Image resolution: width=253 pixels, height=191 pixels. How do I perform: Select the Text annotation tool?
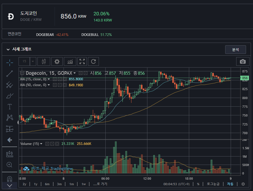coord(10,107)
